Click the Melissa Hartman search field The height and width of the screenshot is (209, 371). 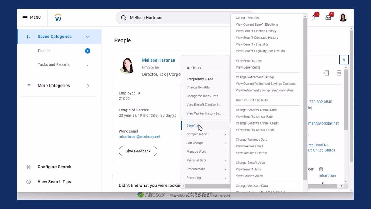tap(185, 18)
